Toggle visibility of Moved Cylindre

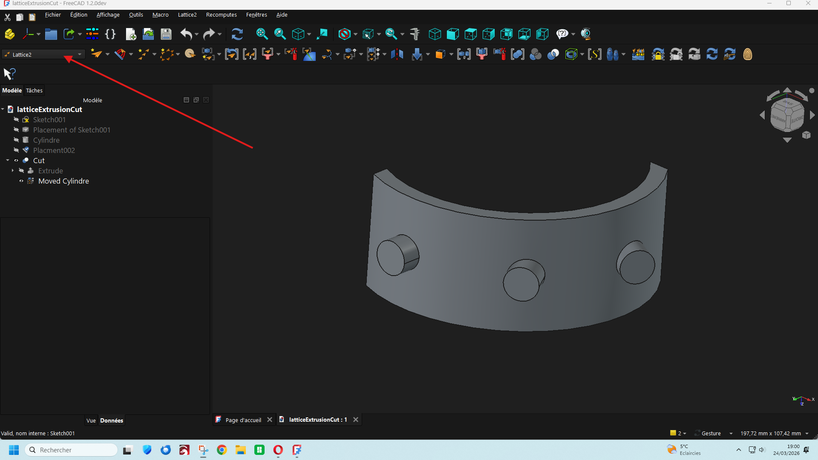pyautogui.click(x=21, y=181)
